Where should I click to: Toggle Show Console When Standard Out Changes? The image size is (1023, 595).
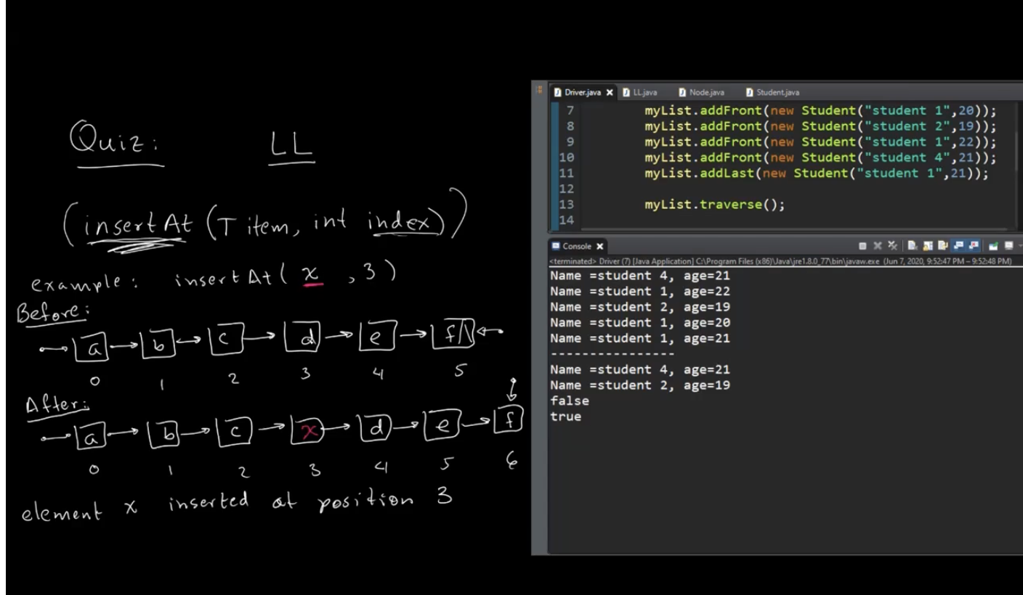[959, 245]
